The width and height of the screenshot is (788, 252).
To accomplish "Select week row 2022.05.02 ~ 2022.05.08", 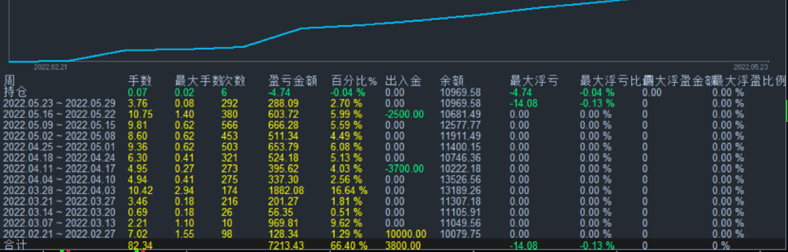I will click(x=59, y=136).
